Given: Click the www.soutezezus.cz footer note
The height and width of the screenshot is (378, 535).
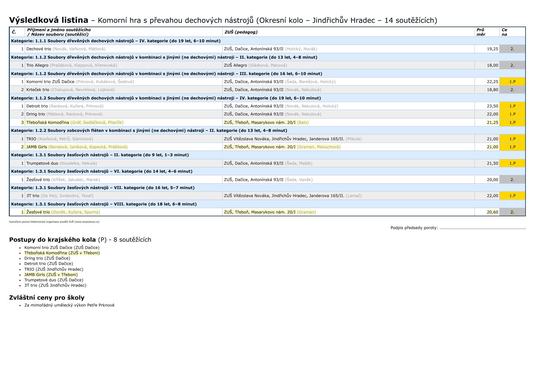Looking at the screenshot, I should pyautogui.click(x=54, y=222).
